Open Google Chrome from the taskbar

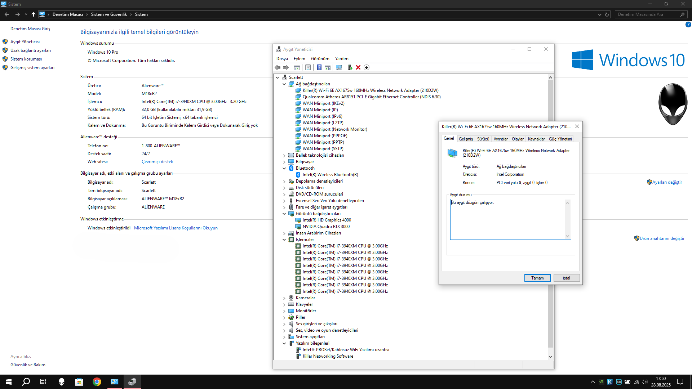click(97, 382)
